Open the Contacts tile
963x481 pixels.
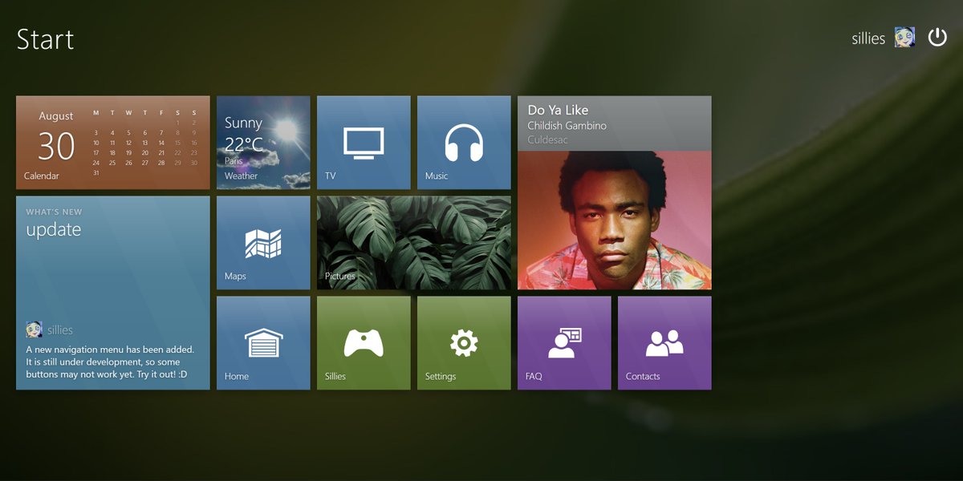(664, 343)
